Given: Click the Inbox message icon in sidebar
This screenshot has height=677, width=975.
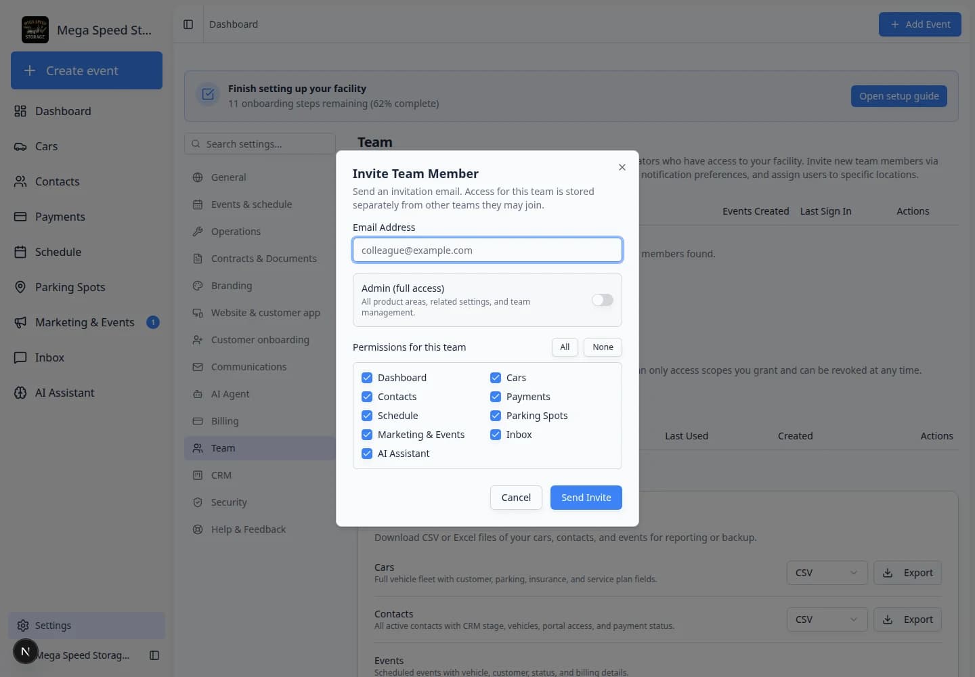Looking at the screenshot, I should [20, 357].
